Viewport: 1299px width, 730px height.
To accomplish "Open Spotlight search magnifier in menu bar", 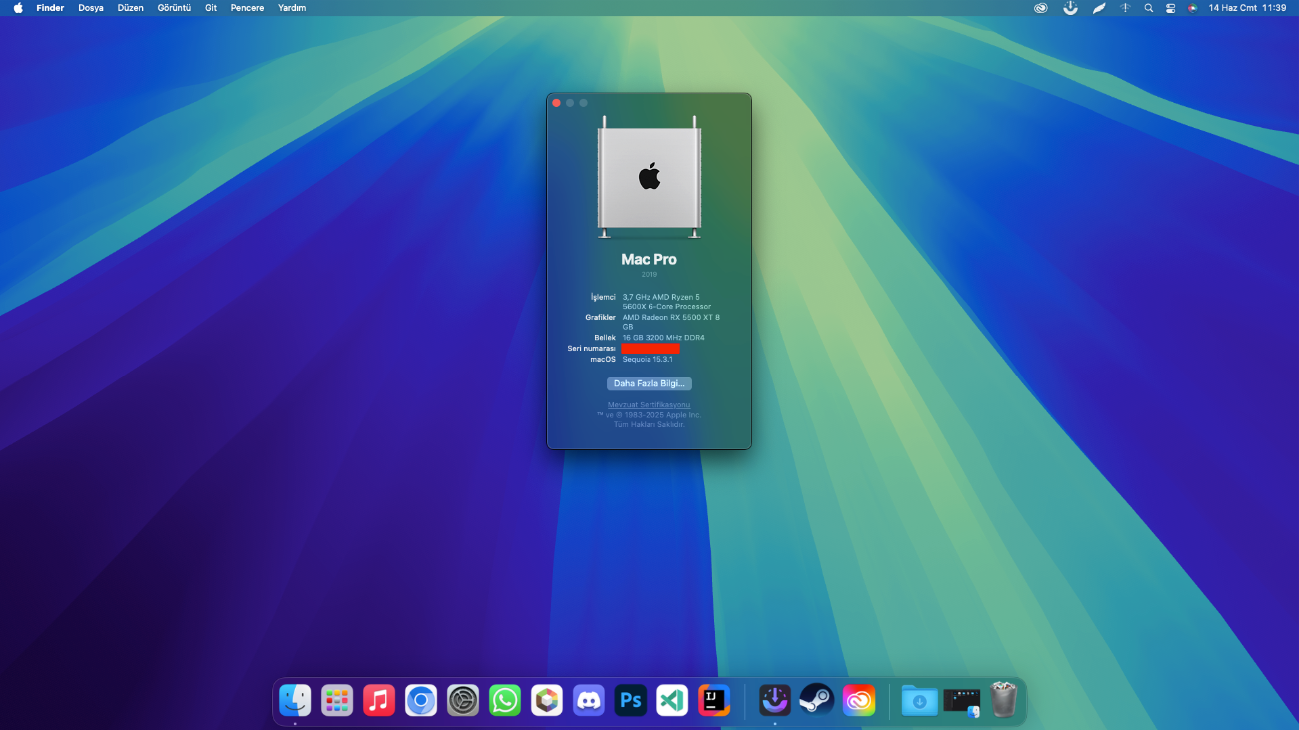I will click(x=1149, y=8).
